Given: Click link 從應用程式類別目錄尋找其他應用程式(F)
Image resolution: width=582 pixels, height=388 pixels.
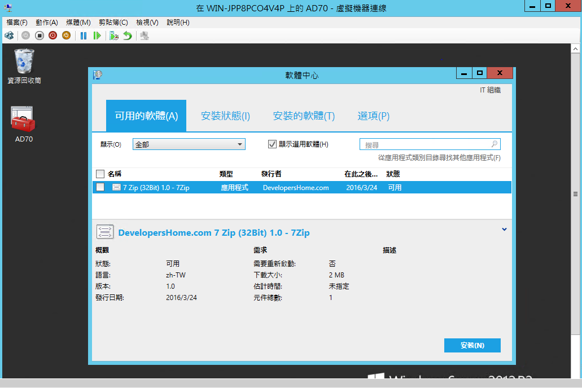Looking at the screenshot, I should 439,158.
